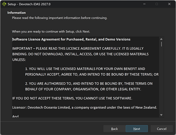Screen dimensions: 176x135
Task: Cancel the Devotech iDAS setup
Action: 162,129
